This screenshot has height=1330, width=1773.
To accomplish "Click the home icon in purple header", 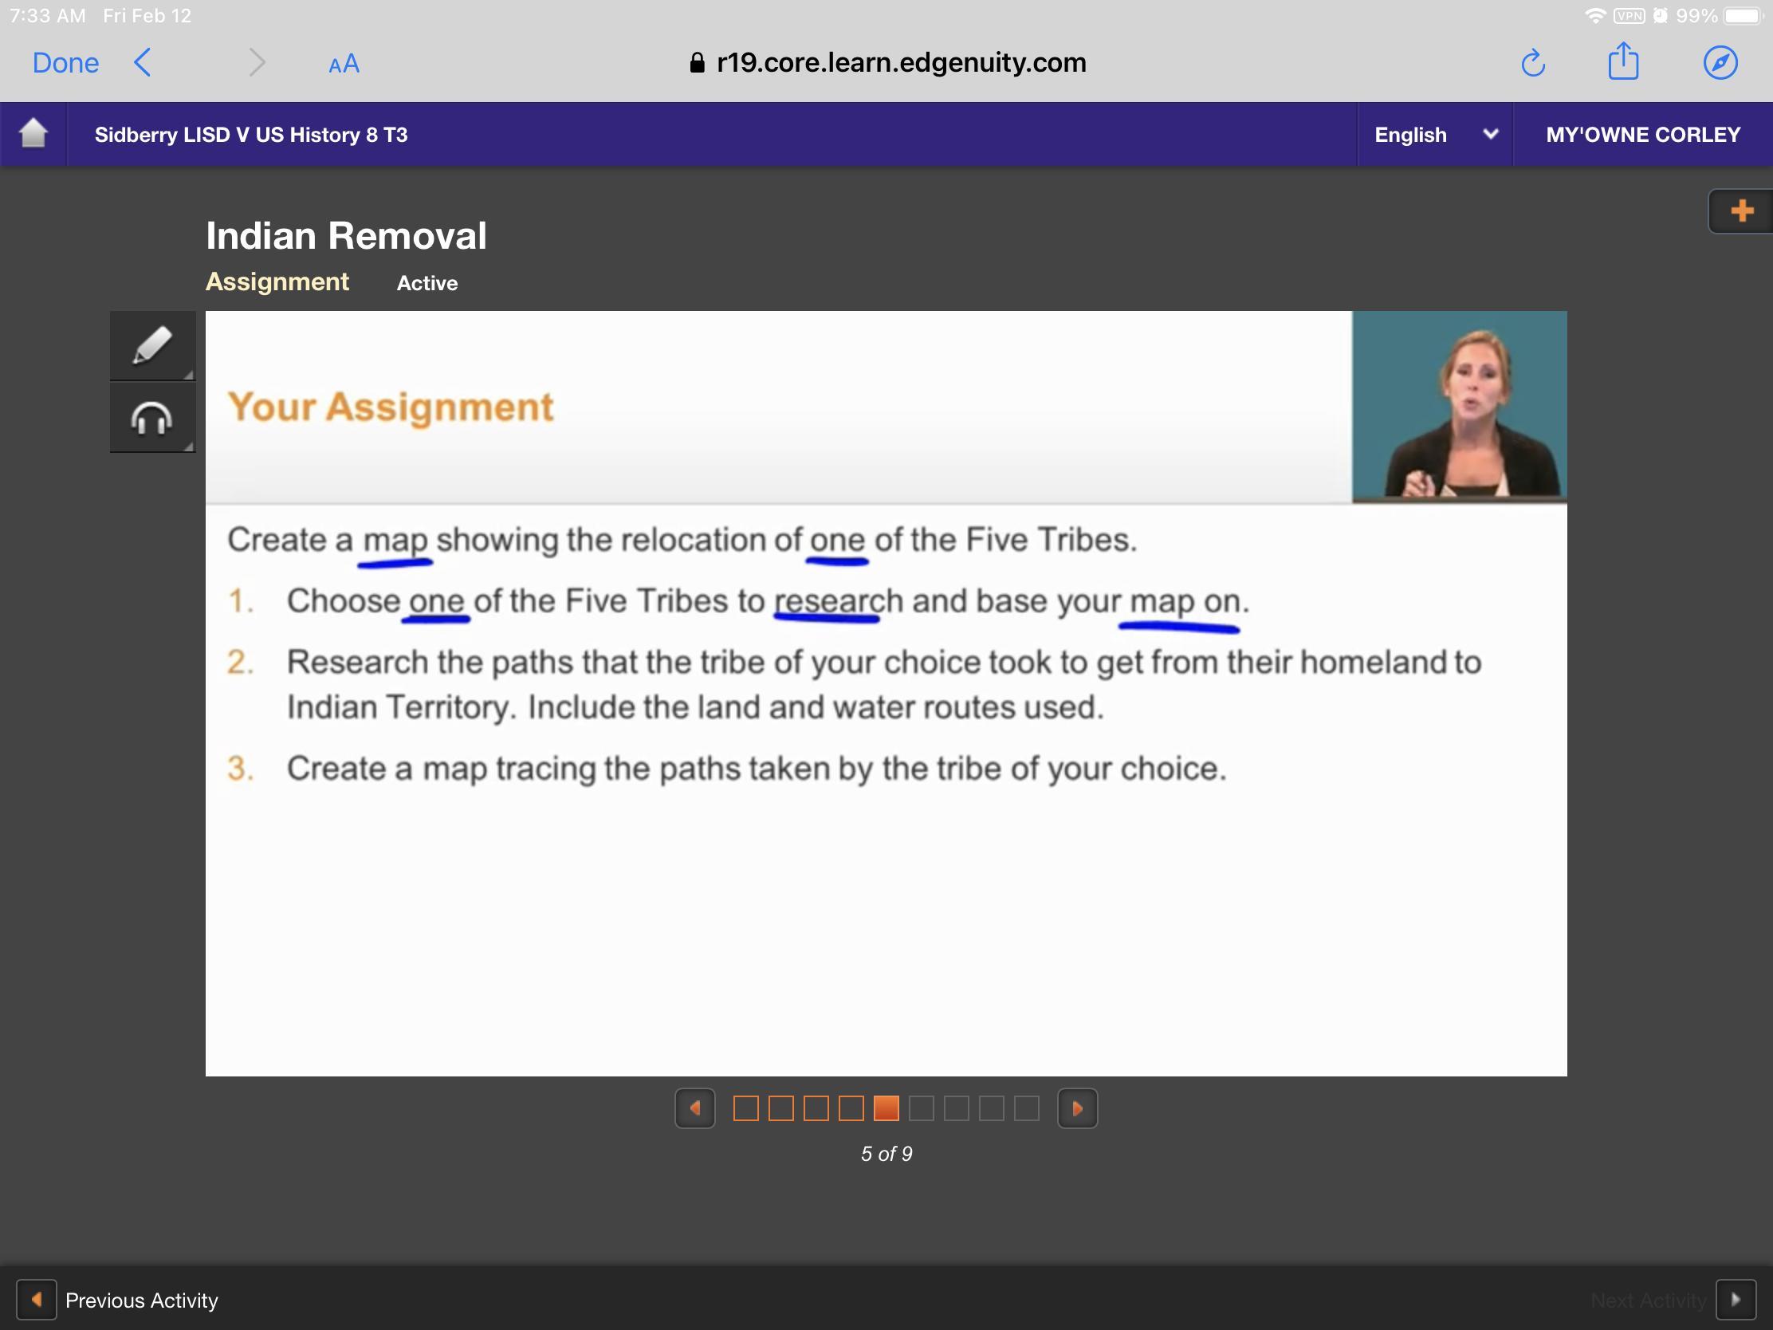I will pyautogui.click(x=33, y=134).
